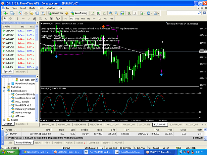Open the File menu

pos(8,8)
